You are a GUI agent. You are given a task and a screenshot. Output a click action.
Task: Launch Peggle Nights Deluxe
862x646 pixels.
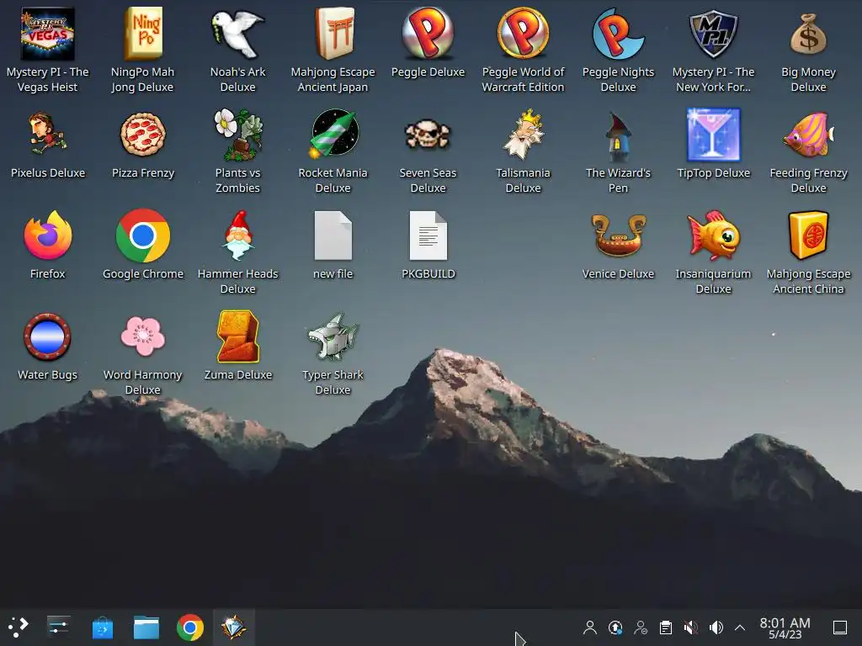(x=618, y=34)
